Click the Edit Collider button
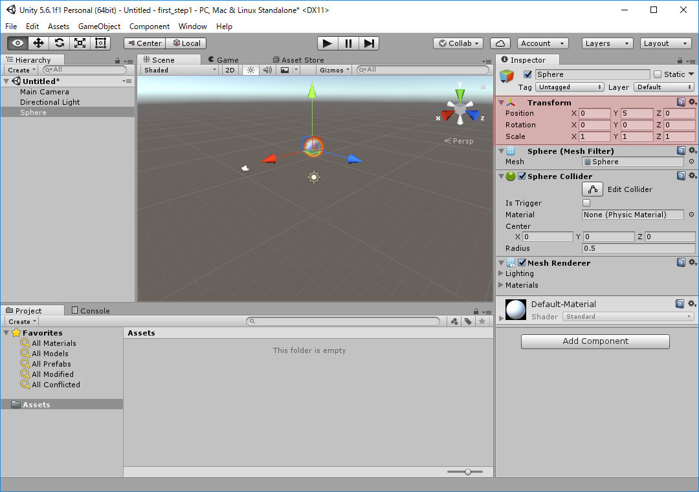The image size is (699, 492). [x=592, y=189]
